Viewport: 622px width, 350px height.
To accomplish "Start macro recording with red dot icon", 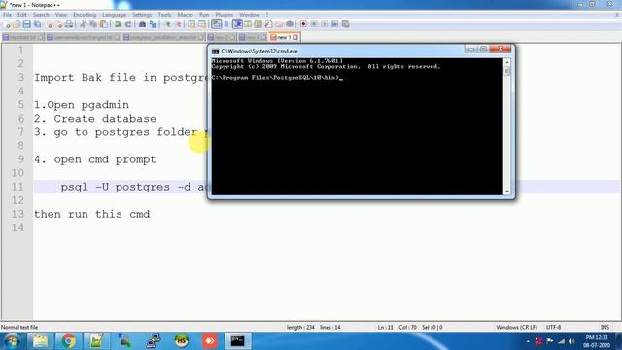I will point(303,24).
